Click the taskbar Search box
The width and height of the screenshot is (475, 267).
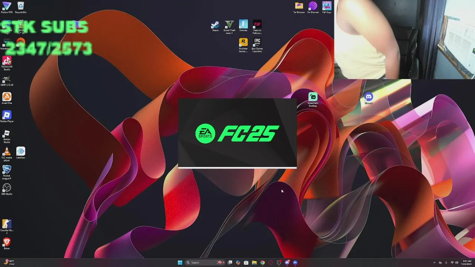tap(205, 263)
